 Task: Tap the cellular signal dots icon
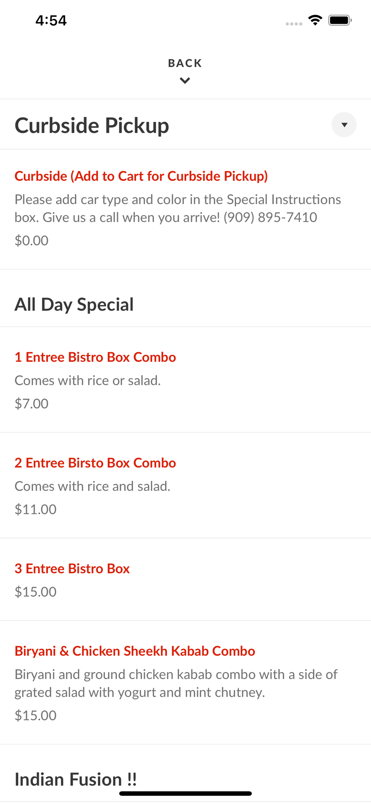click(294, 24)
